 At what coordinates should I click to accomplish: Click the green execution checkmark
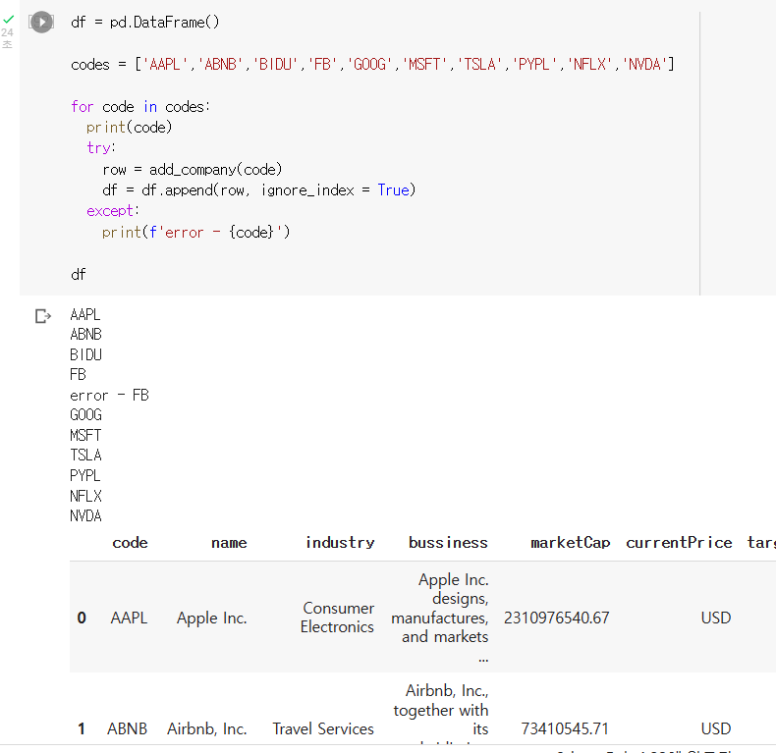coord(9,20)
